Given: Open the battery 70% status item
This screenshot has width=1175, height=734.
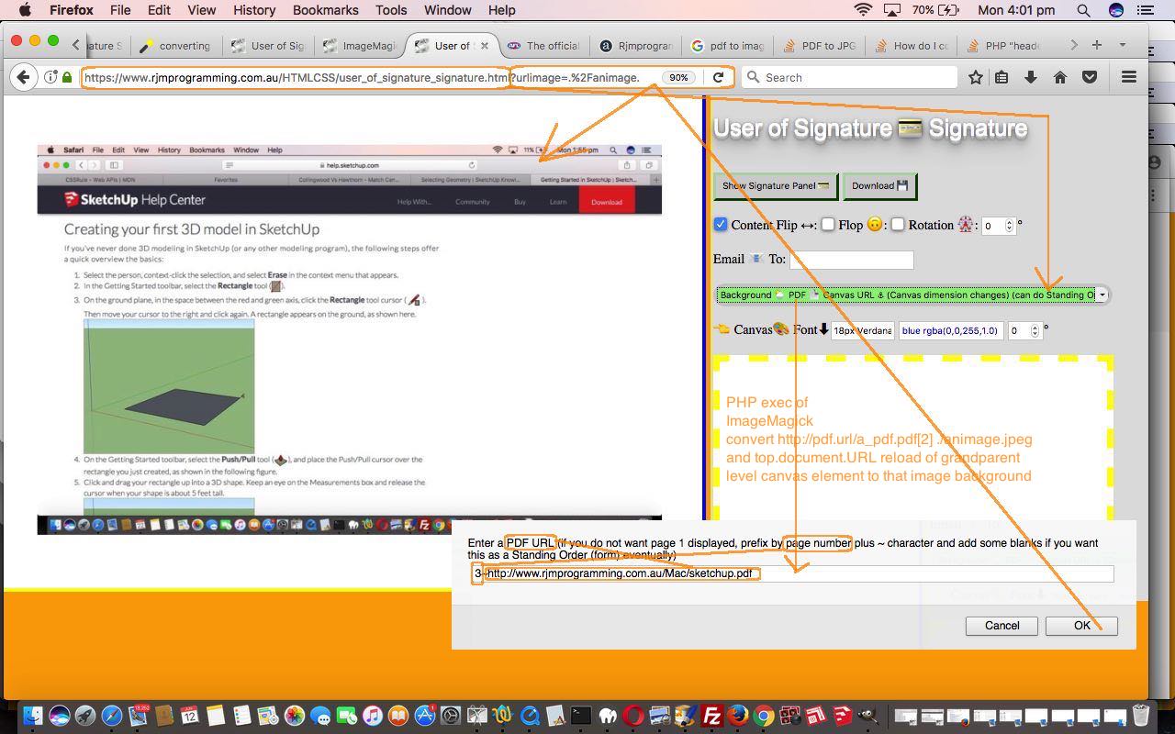Looking at the screenshot, I should pyautogui.click(x=934, y=10).
